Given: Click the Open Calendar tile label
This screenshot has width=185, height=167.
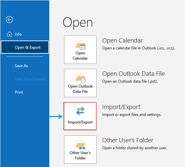Looking at the screenshot, I should pos(80,56).
